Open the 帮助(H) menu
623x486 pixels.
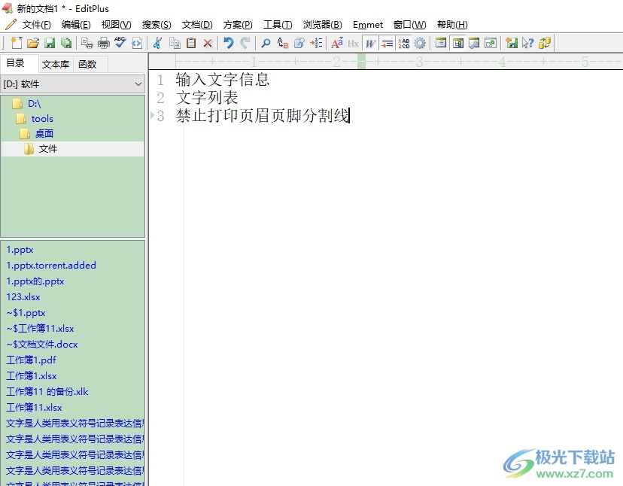(452, 25)
